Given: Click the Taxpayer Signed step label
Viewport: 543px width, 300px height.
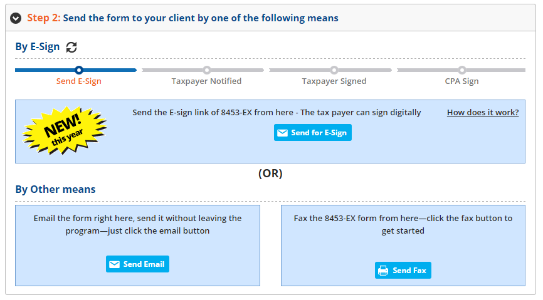Looking at the screenshot, I should pos(334,81).
